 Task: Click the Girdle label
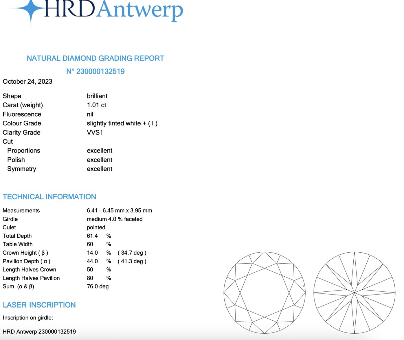tap(10, 219)
